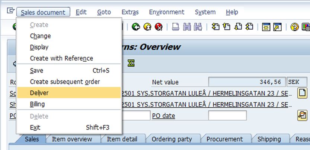
Task: Select Deliver from the Sales document menu
Action: (x=39, y=93)
